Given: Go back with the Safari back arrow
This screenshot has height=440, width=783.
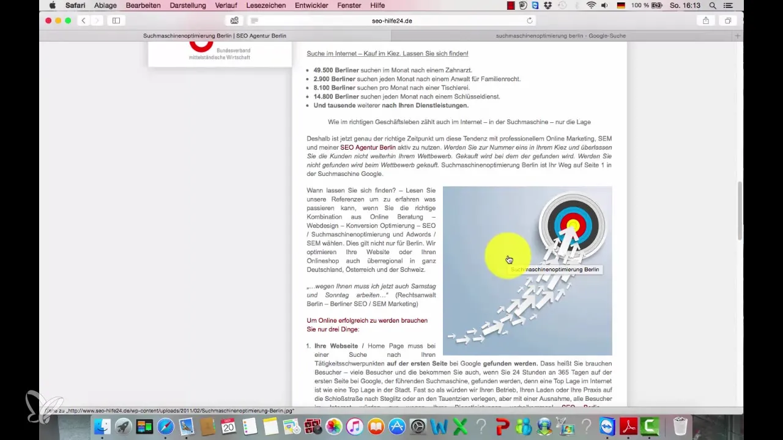Looking at the screenshot, I should (83, 20).
